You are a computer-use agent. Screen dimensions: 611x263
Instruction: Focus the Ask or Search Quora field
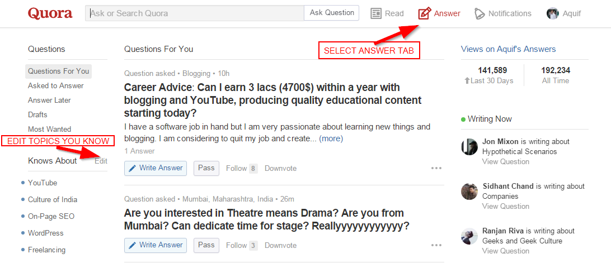tap(195, 13)
